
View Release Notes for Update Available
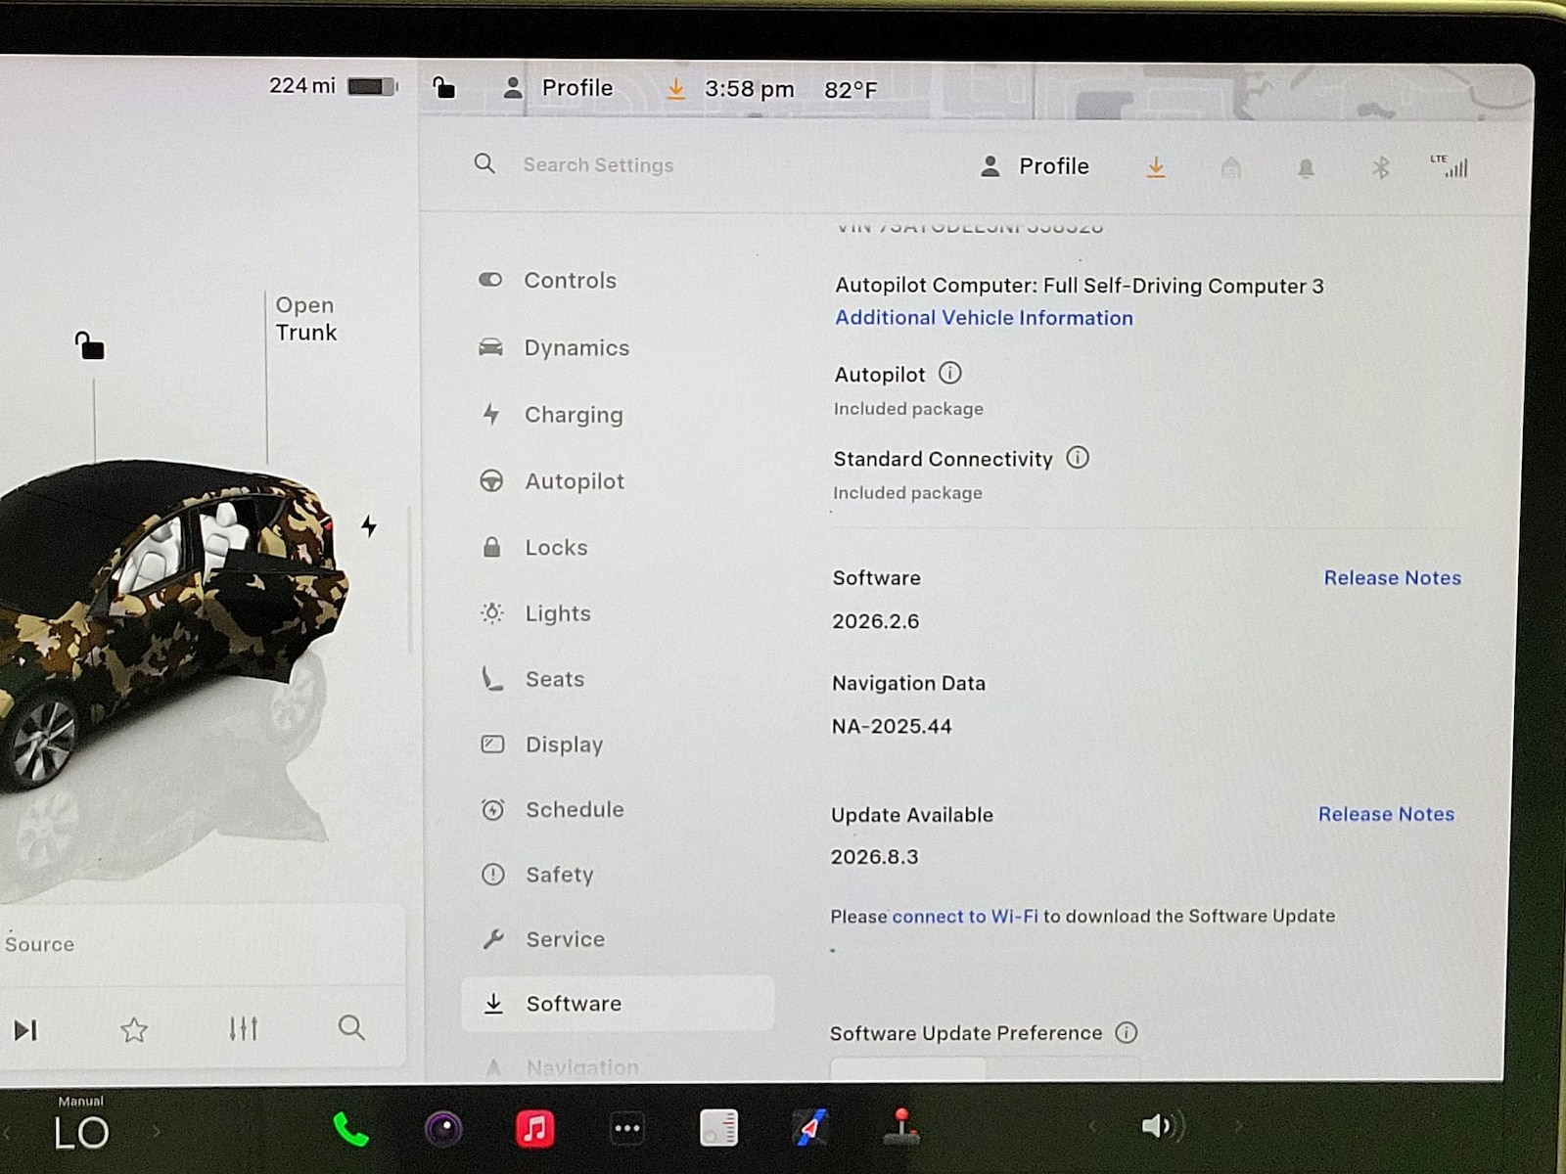click(x=1386, y=814)
